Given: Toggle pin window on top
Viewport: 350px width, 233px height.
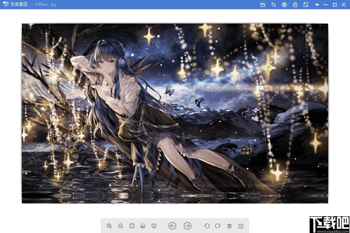Looking at the screenshot, I should 317,5.
